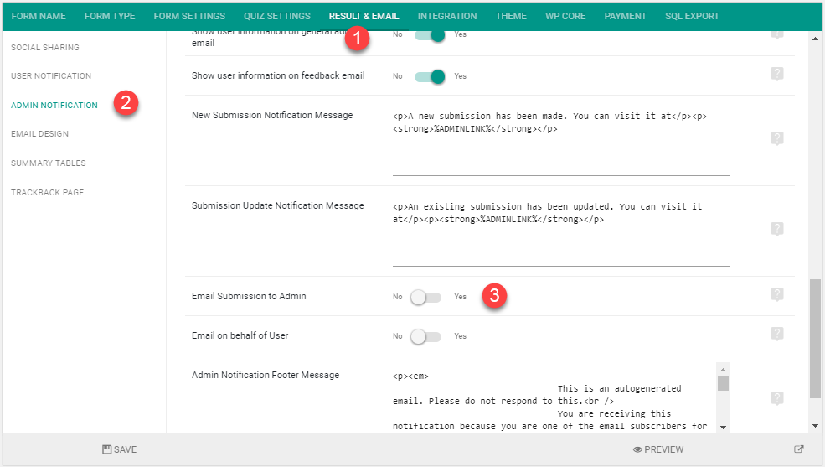Switch to Form Settings tab
Viewport: 825px width, 467px height.
(189, 16)
